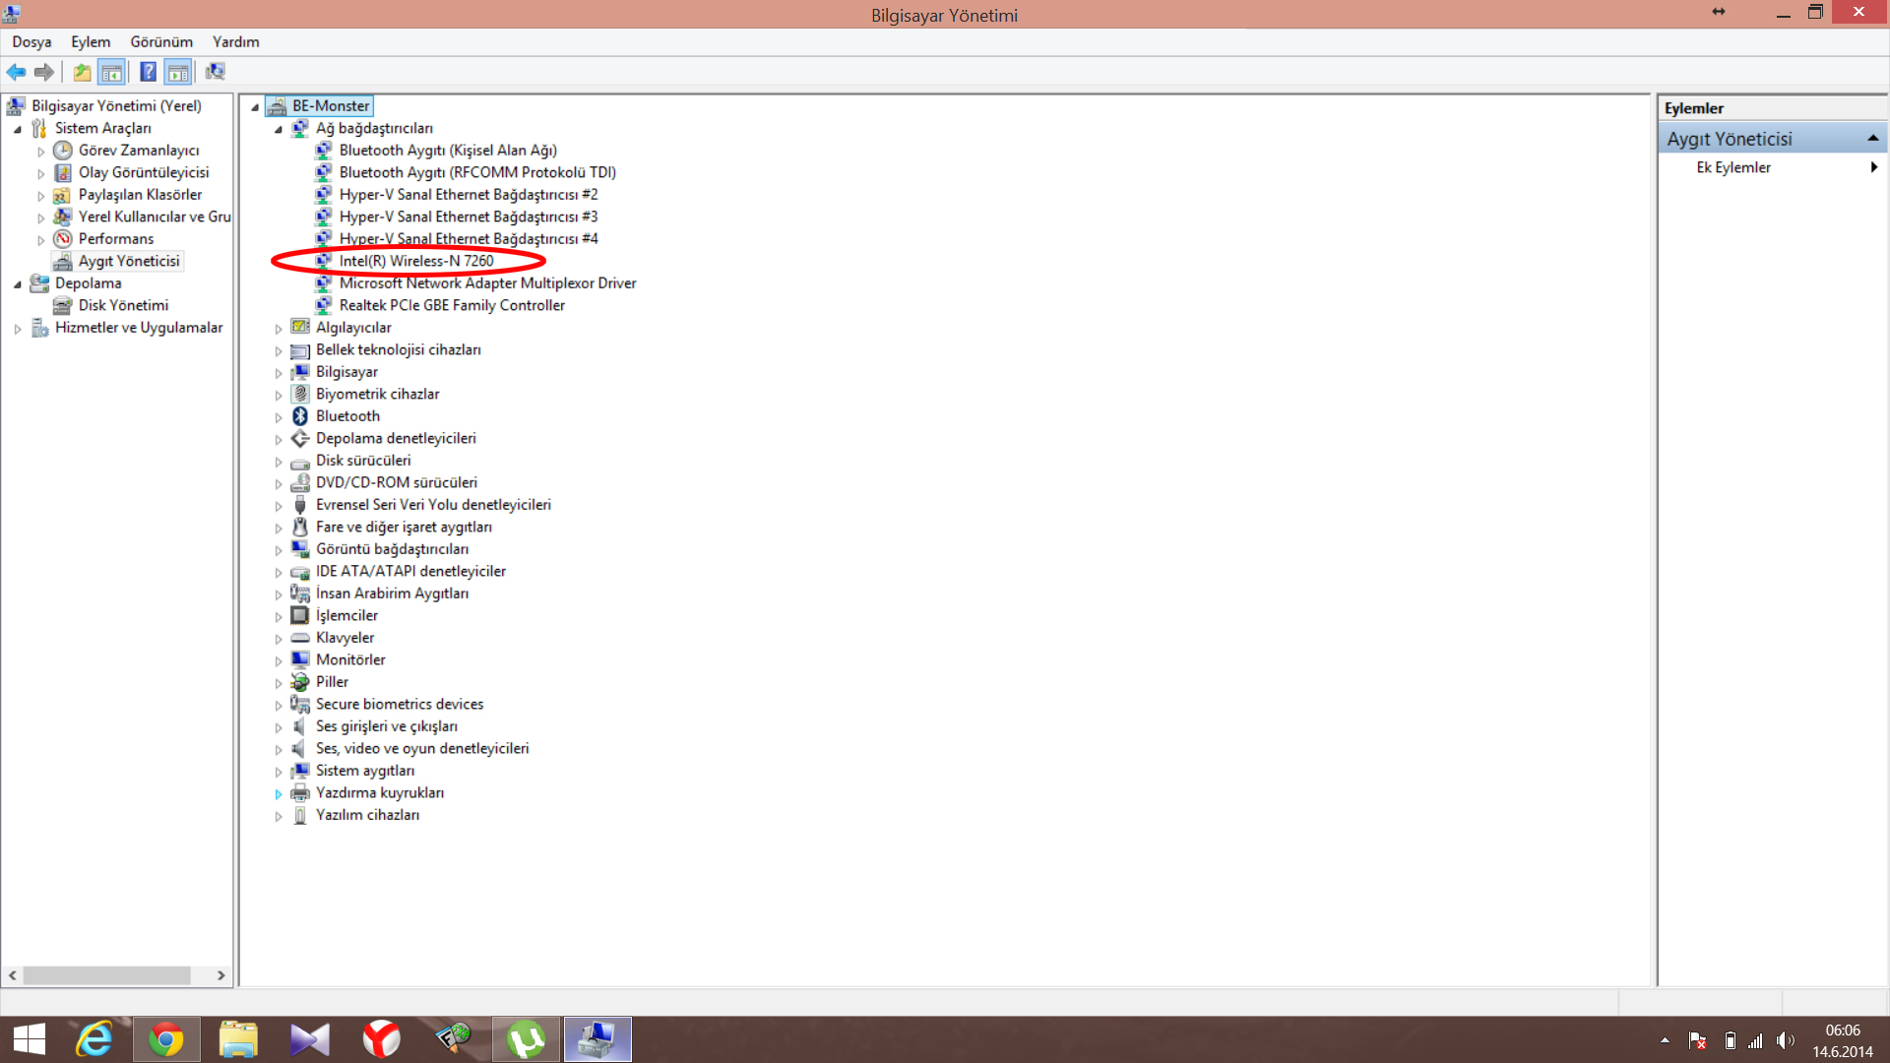Open the Eylem menu
The width and height of the screenshot is (1890, 1063).
point(90,41)
